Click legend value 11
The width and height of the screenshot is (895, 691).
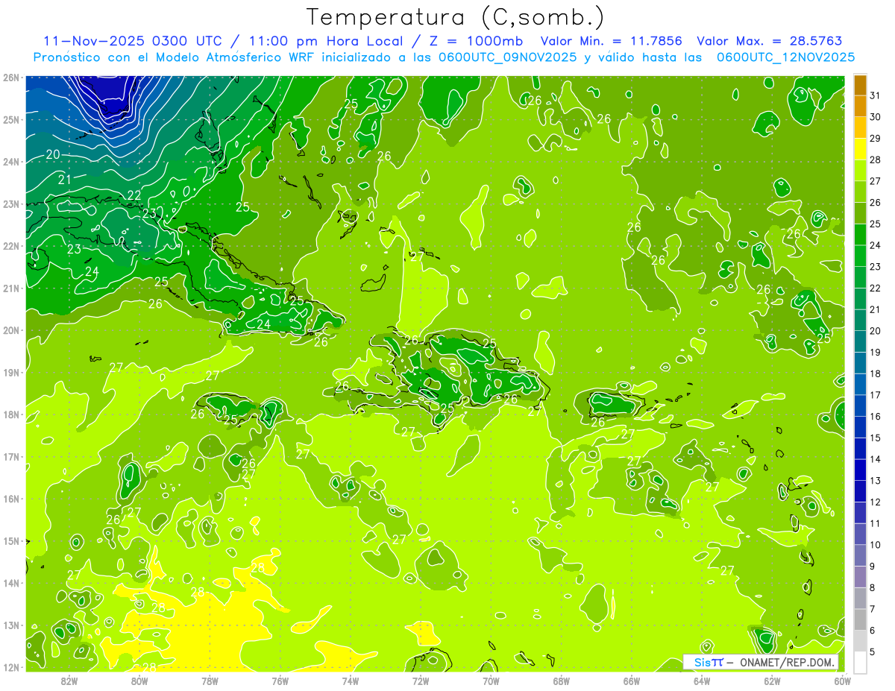(876, 523)
